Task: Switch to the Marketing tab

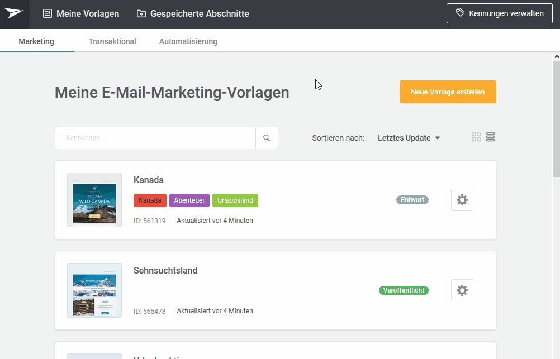Action: [36, 41]
